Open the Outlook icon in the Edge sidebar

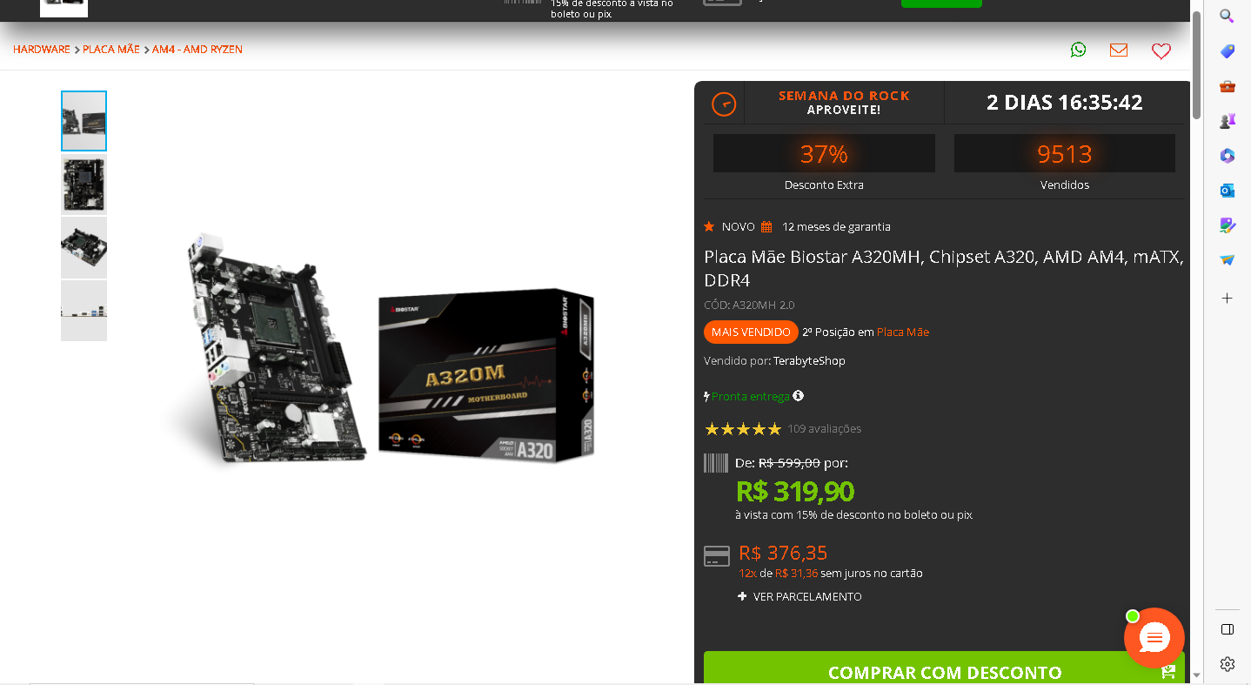(x=1227, y=191)
